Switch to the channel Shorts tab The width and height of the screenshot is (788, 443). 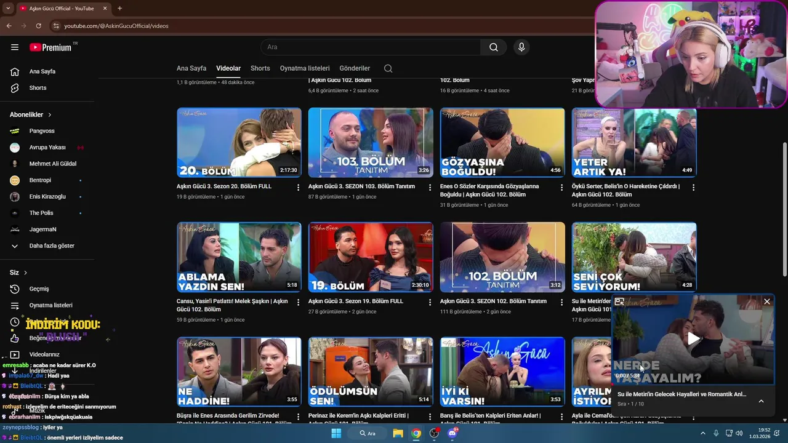click(260, 68)
